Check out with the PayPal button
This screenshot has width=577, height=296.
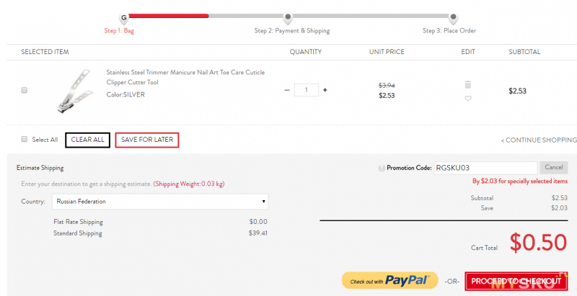(x=390, y=281)
